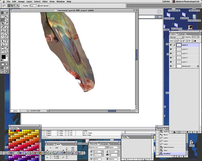This screenshot has width=202, height=161.
Task: Select the Crop tool
Action: point(2,23)
